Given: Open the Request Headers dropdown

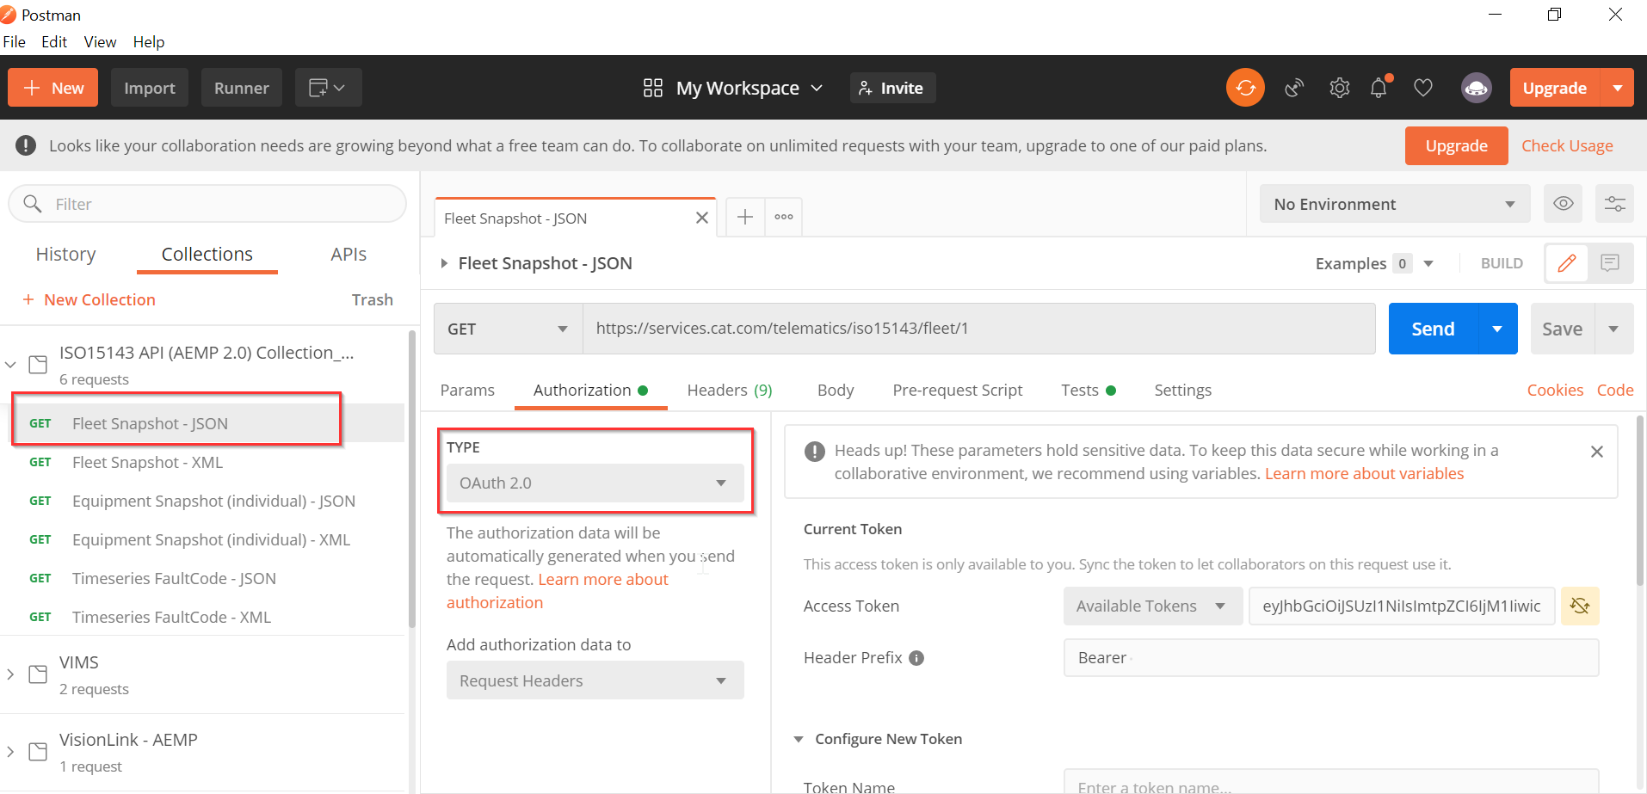Looking at the screenshot, I should point(595,680).
